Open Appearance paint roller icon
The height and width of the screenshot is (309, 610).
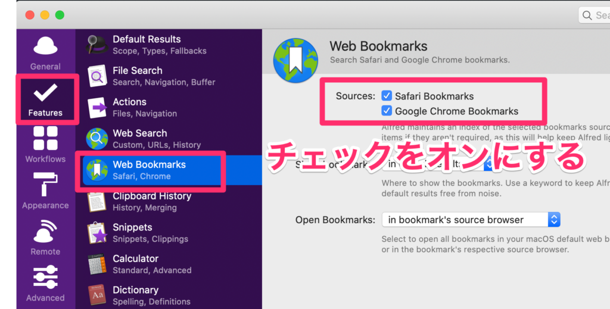coord(45,185)
